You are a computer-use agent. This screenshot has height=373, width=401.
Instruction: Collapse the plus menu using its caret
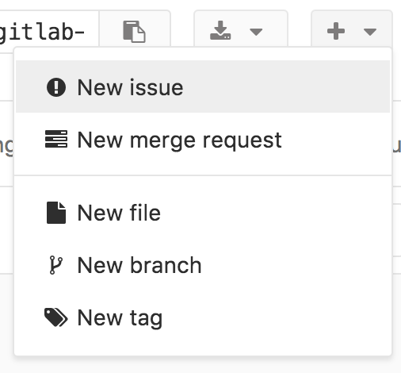tap(370, 32)
